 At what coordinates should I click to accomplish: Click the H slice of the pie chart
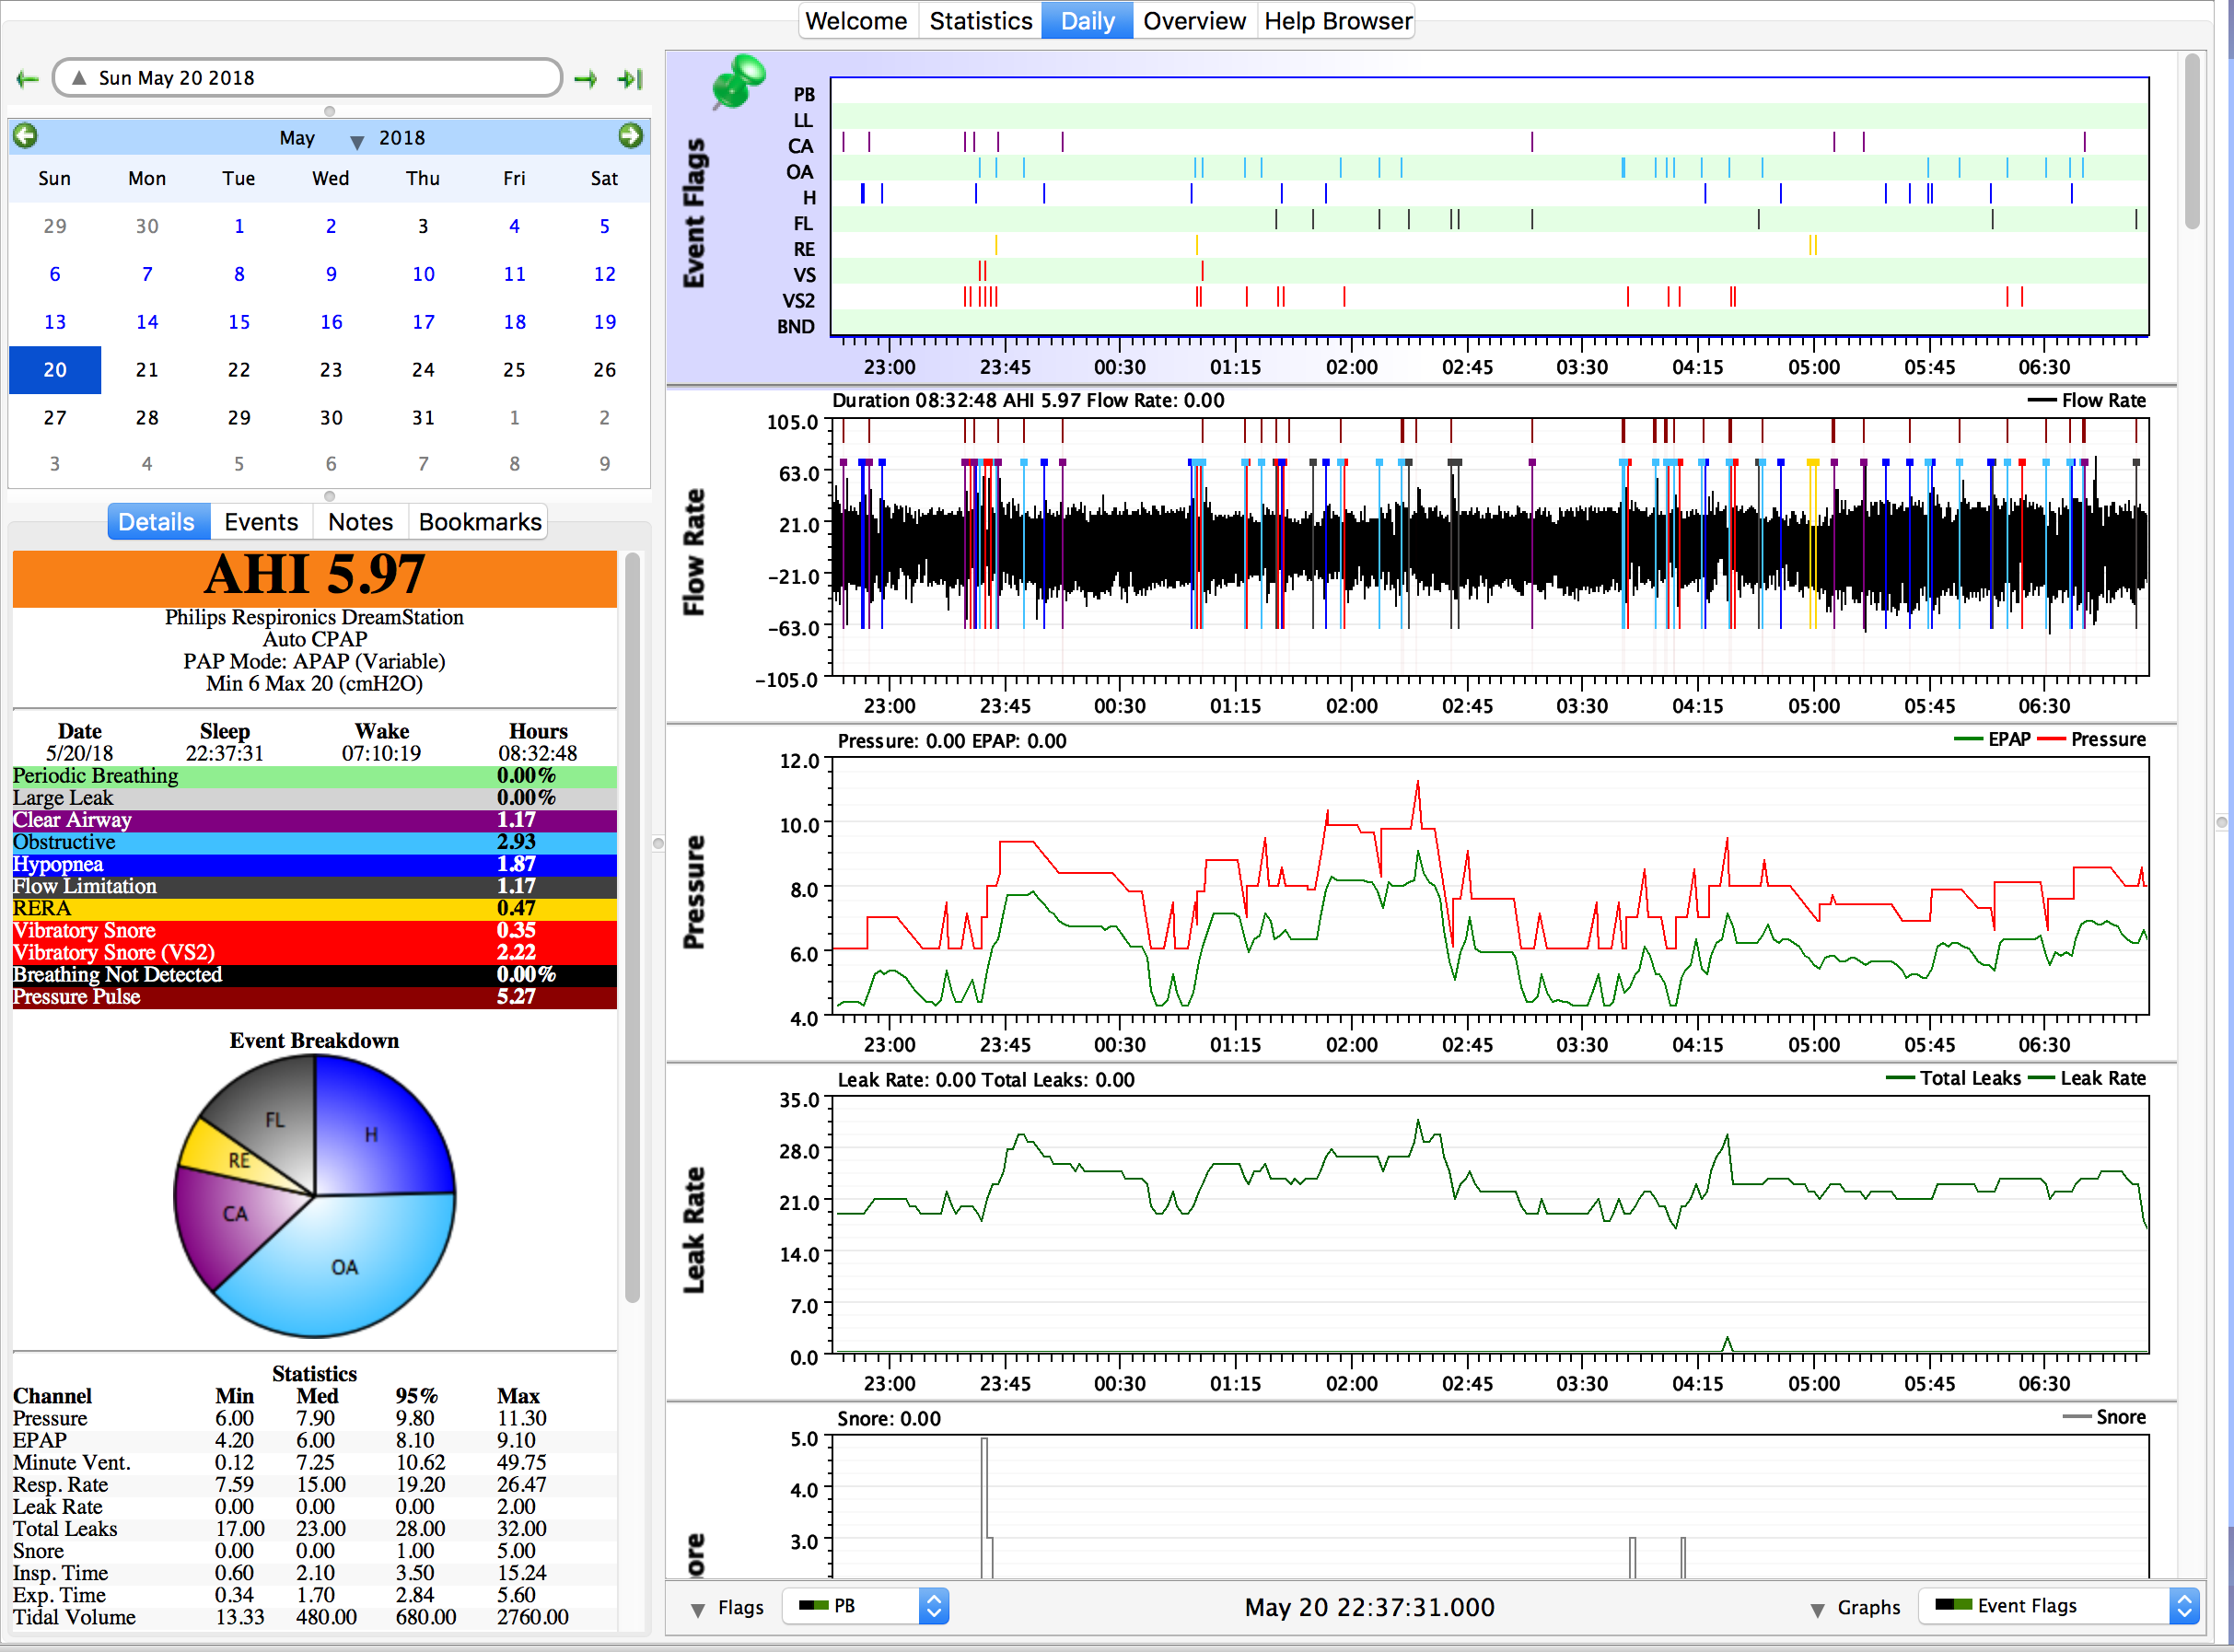pyautogui.click(x=371, y=1135)
